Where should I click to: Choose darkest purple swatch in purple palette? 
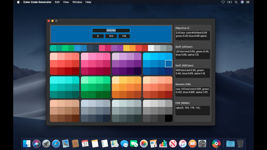tap(137, 71)
